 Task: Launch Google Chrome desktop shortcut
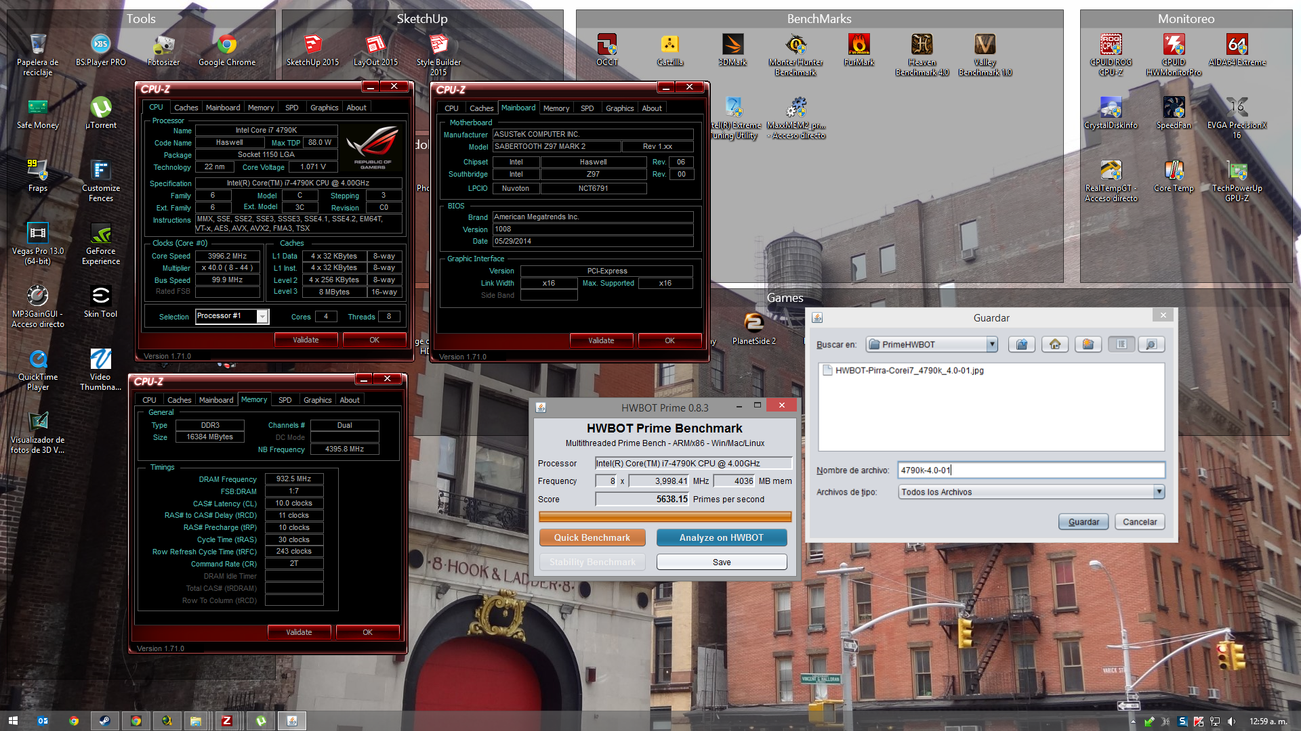pos(227,51)
